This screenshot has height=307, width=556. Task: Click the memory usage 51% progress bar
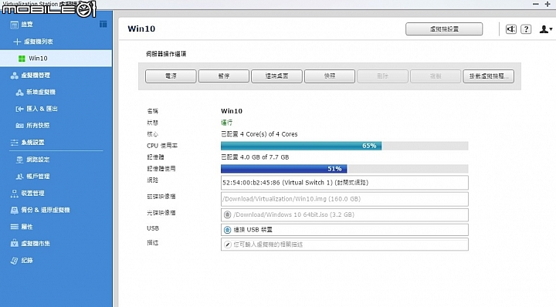344,169
